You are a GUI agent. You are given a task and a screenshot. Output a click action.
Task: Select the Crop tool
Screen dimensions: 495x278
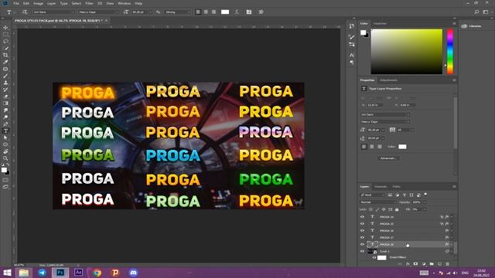[x=5, y=55]
